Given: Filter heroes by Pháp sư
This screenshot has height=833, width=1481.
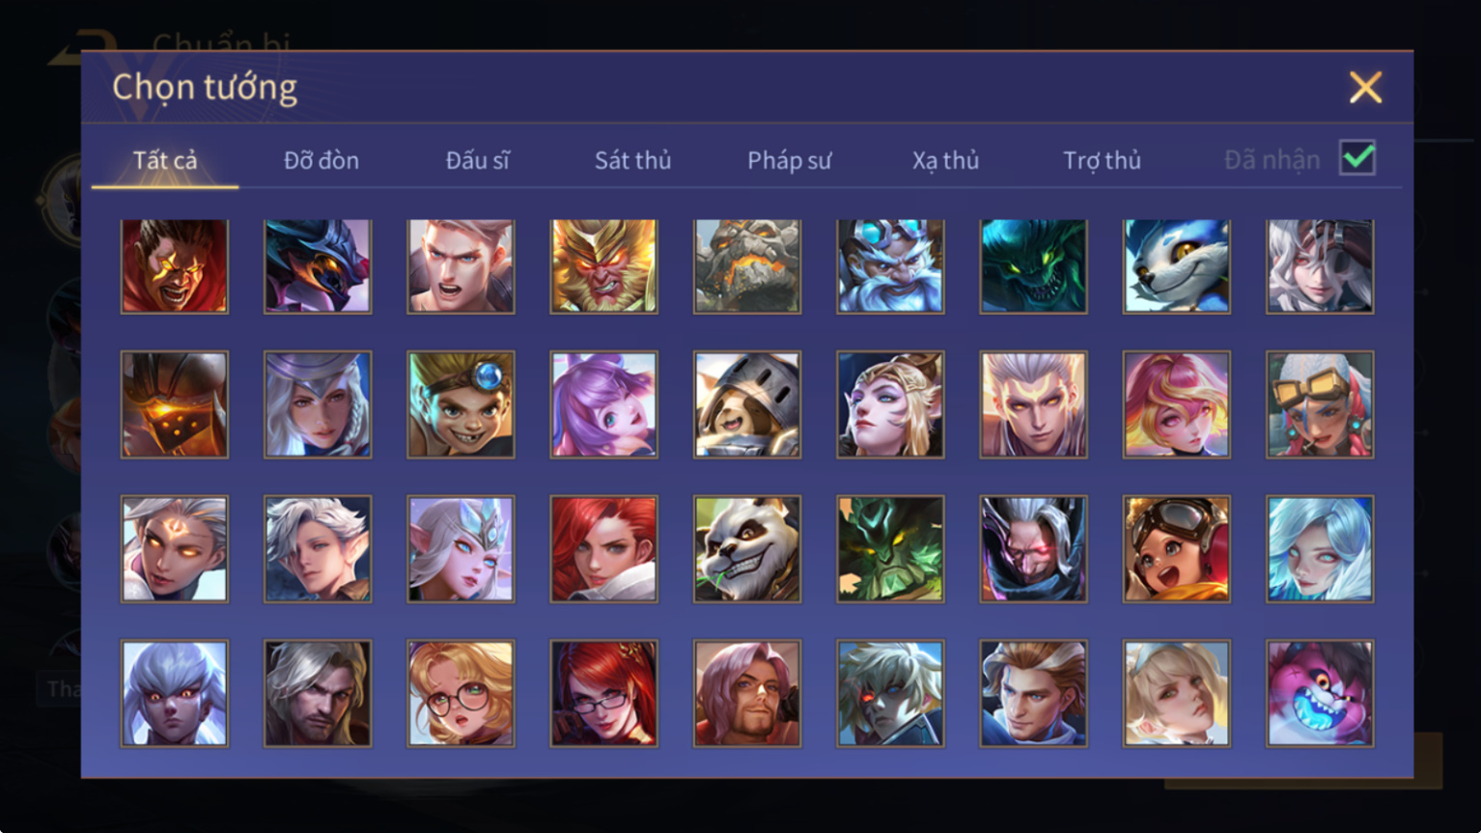Looking at the screenshot, I should coord(789,160).
